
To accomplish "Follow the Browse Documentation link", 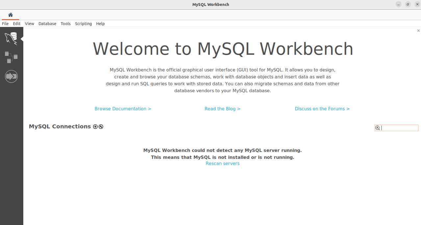I will (123, 109).
